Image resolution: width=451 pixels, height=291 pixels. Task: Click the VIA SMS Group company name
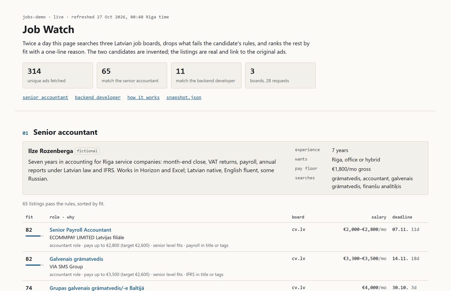(66, 267)
